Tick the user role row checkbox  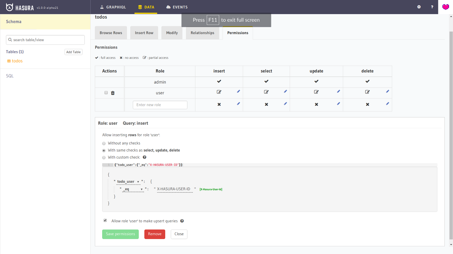[x=106, y=93]
